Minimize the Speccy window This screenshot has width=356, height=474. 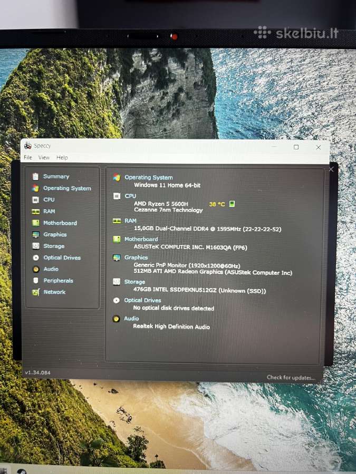tap(274, 147)
